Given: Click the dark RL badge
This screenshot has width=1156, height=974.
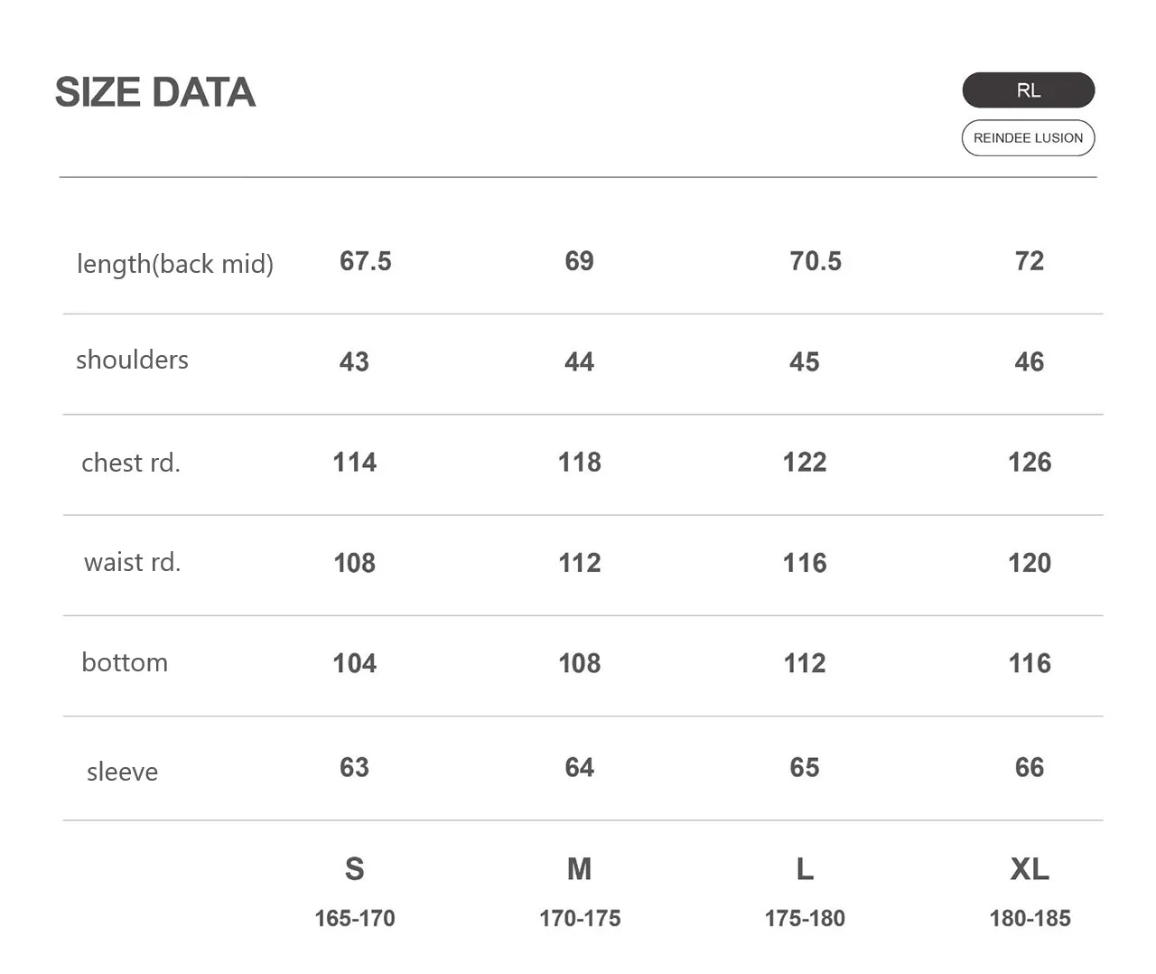Looking at the screenshot, I should click(1028, 90).
